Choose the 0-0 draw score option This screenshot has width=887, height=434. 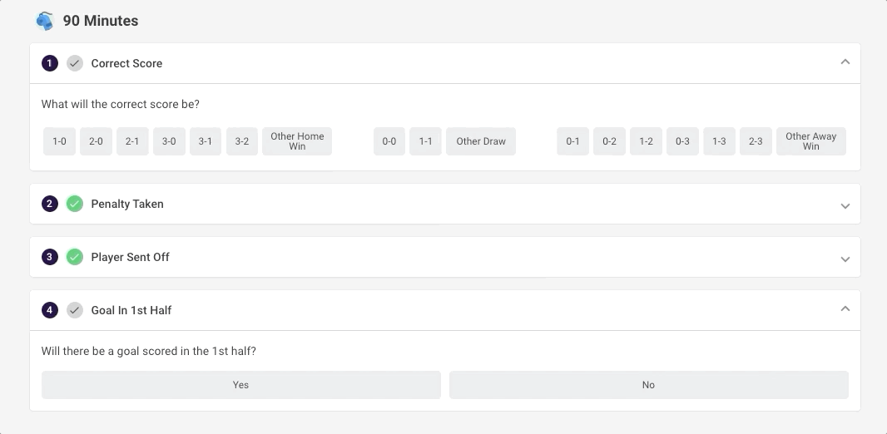389,141
